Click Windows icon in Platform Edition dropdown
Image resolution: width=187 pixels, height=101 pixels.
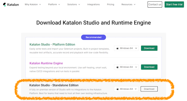click(117, 48)
